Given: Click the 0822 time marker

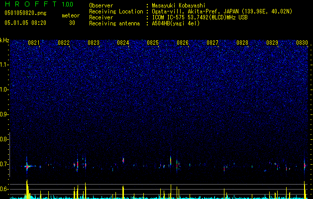Looking at the screenshot, I should point(64,43).
